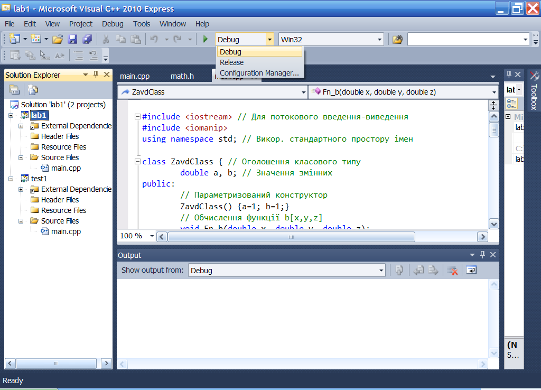Click the Uncomment selected lines icon
This screenshot has width=541, height=390.
tap(93, 55)
